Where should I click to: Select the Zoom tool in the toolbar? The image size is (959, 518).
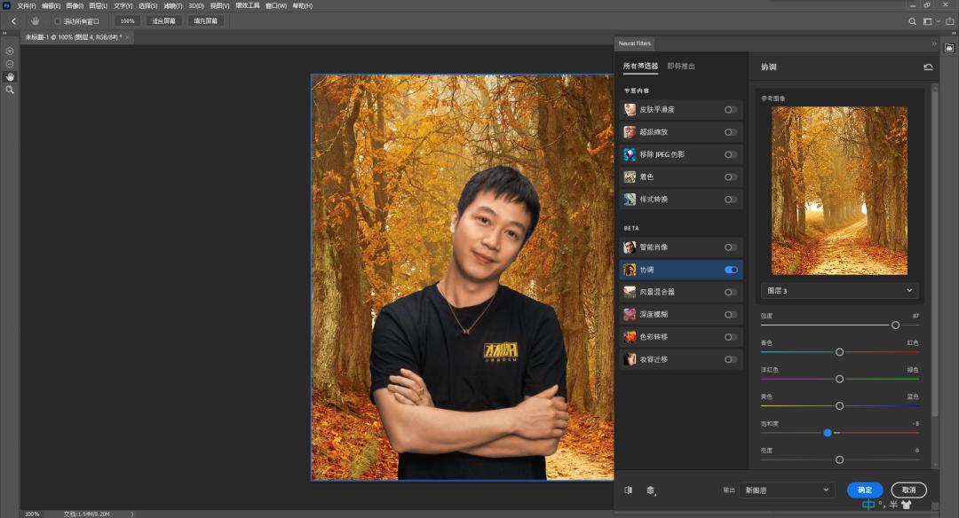(10, 90)
